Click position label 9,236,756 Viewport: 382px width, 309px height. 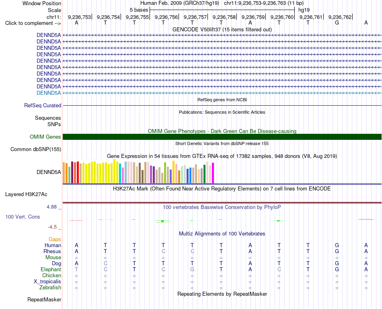click(x=166, y=17)
